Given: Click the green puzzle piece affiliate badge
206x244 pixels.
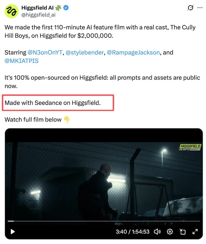Looking at the screenshot, I should click(x=58, y=8).
